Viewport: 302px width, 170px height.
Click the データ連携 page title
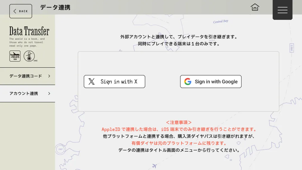click(55, 8)
